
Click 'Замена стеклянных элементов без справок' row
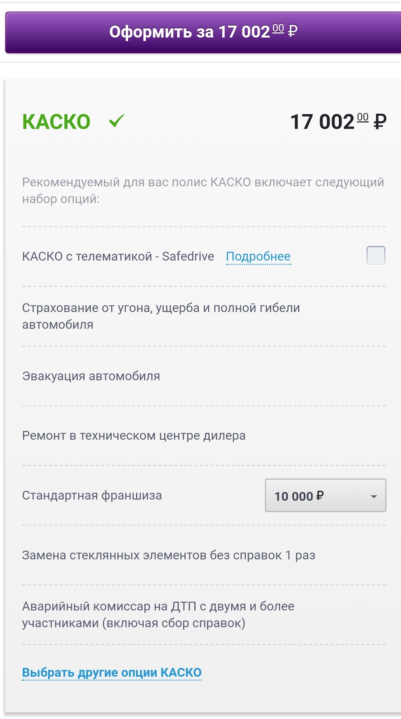168,555
